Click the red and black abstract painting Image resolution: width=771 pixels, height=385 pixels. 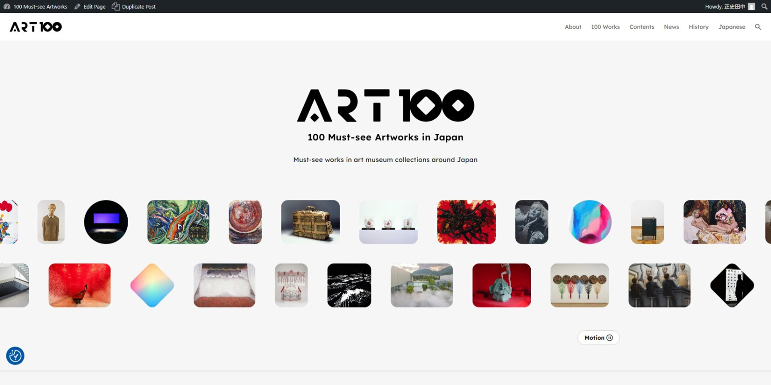(466, 222)
